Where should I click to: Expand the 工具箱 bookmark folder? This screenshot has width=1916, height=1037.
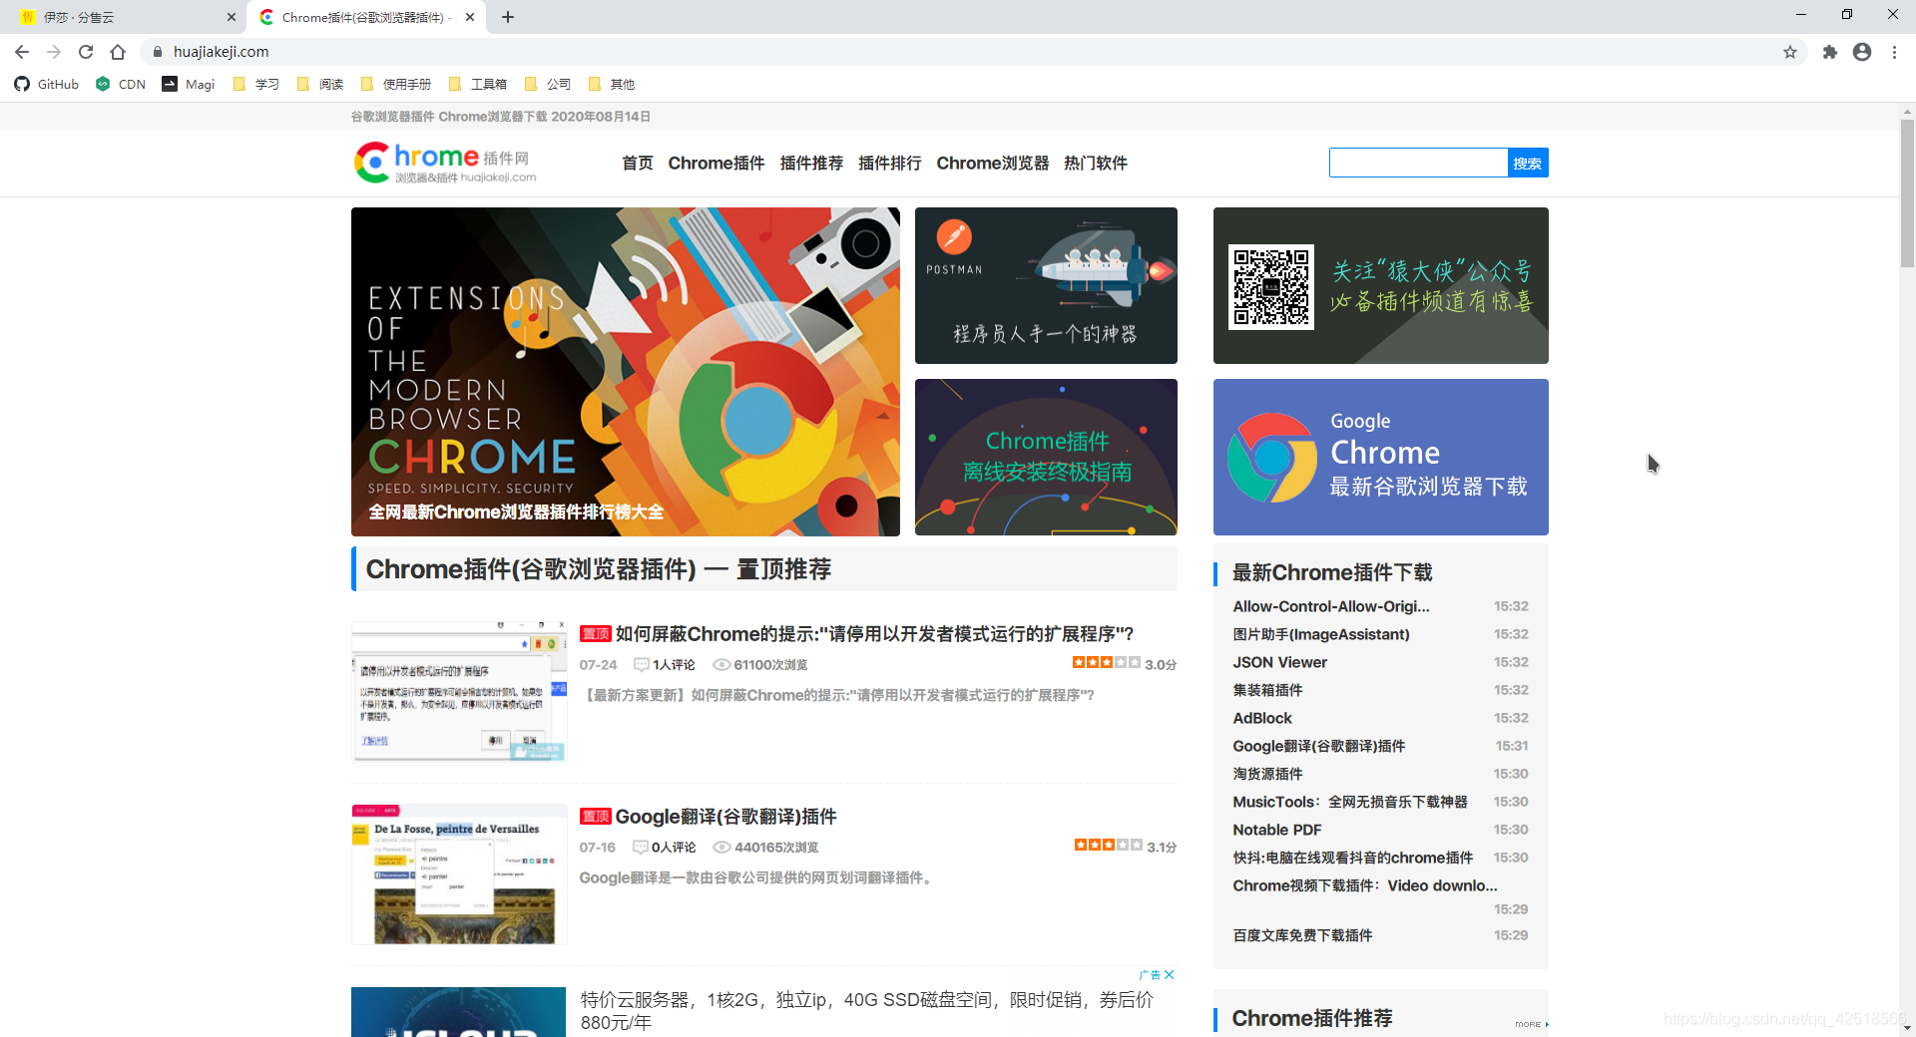tap(478, 84)
